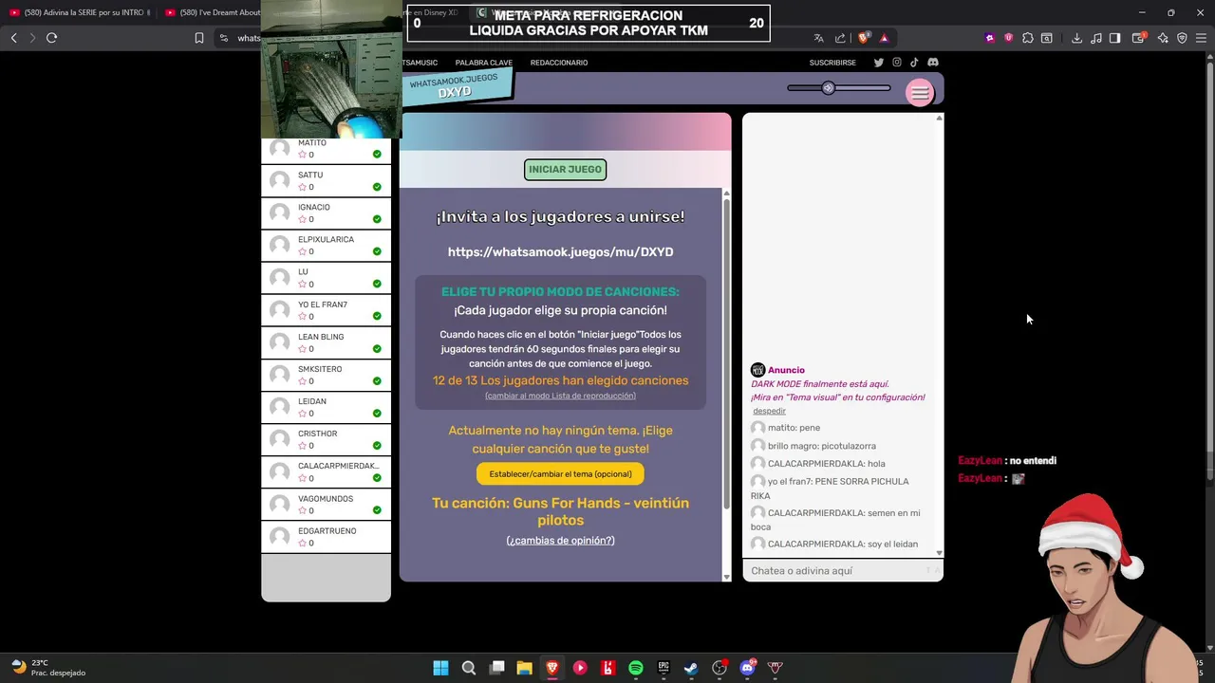This screenshot has height=683, width=1215.
Task: Switch to 'Adivina la SERIE por su INTRO' tab
Action: 80,12
